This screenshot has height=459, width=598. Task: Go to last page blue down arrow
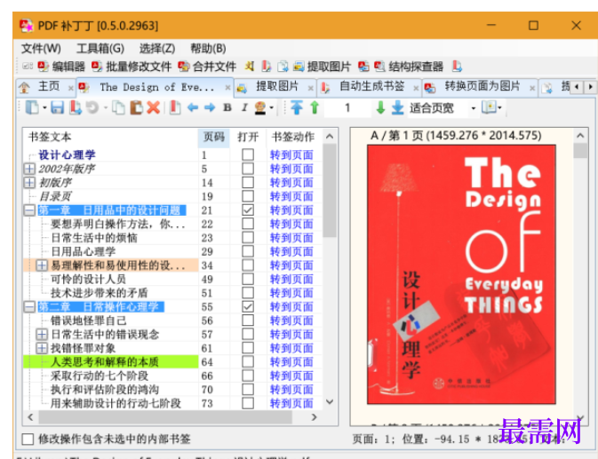click(x=397, y=107)
